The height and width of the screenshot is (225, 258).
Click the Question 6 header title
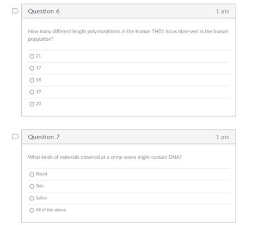click(x=44, y=11)
